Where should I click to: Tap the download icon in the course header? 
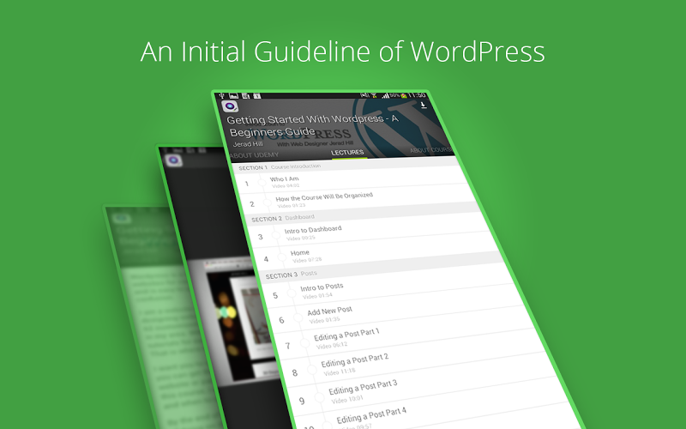pos(424,105)
